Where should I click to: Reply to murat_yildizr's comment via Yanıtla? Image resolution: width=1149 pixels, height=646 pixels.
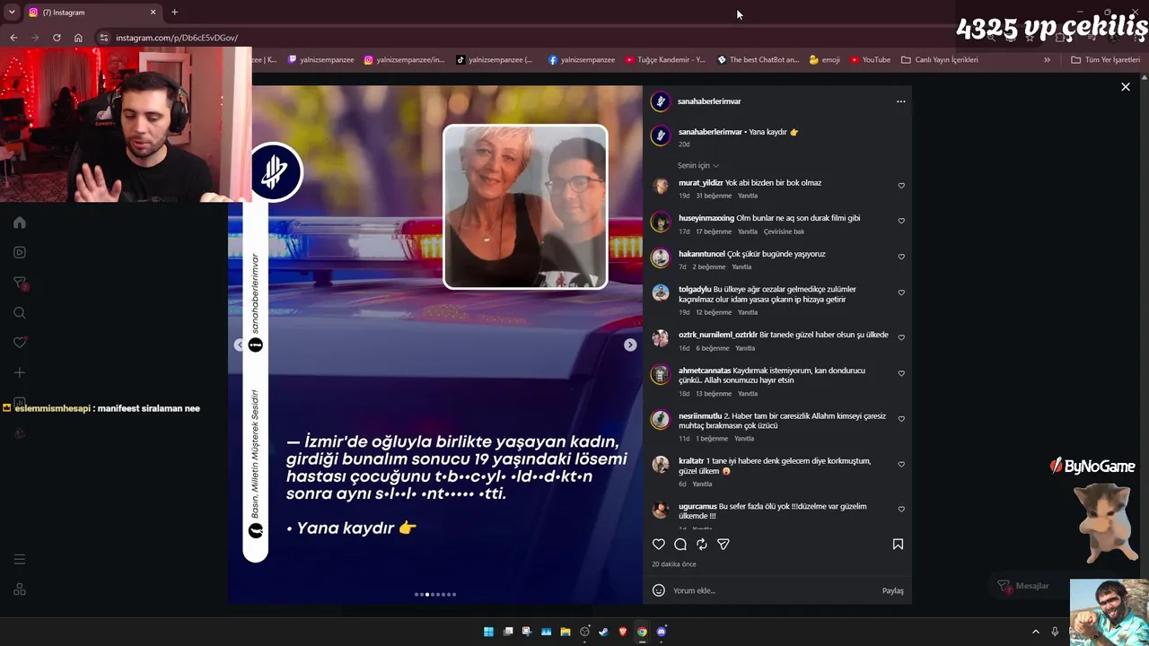(x=748, y=196)
